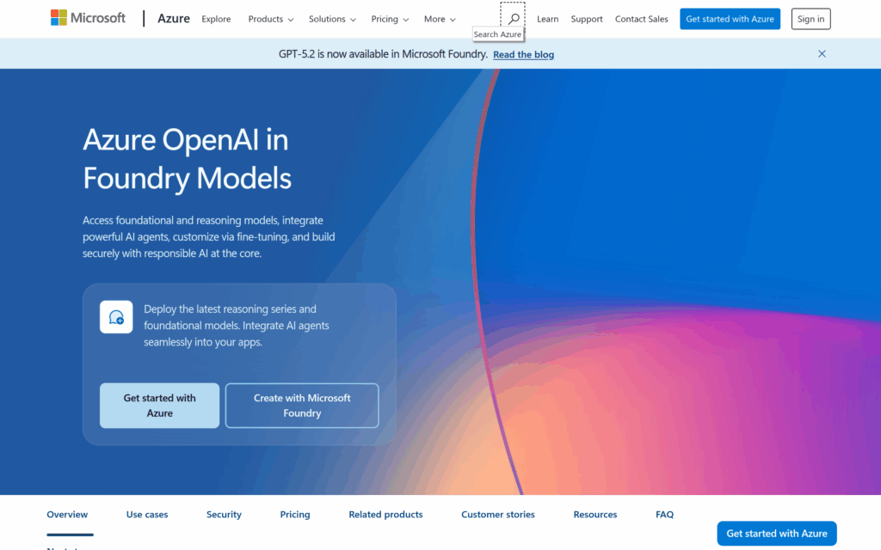Viewport: 881px width, 550px height.
Task: Expand the Pricing dropdown in header
Action: coord(390,19)
